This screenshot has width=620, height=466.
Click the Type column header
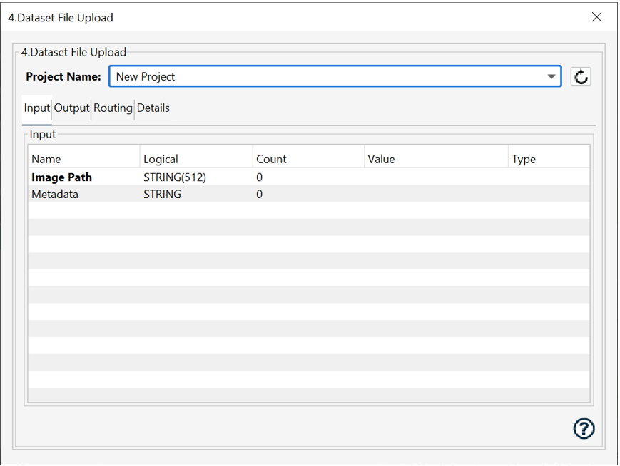[547, 159]
